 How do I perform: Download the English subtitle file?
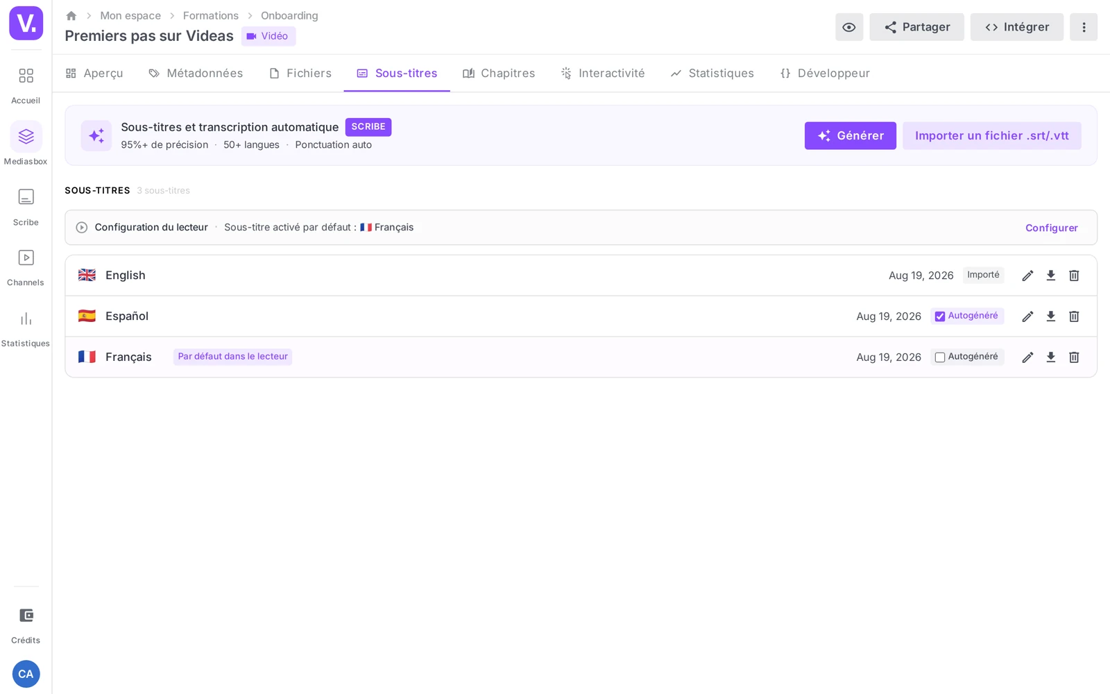click(1051, 276)
